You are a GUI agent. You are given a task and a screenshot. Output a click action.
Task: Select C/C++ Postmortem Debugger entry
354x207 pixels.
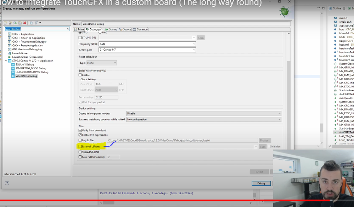pyautogui.click(x=29, y=42)
